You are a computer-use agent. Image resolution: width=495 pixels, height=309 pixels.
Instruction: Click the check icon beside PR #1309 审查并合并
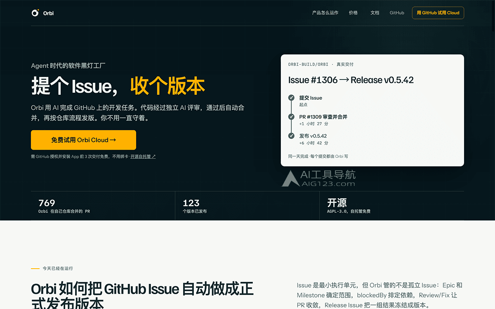(291, 117)
